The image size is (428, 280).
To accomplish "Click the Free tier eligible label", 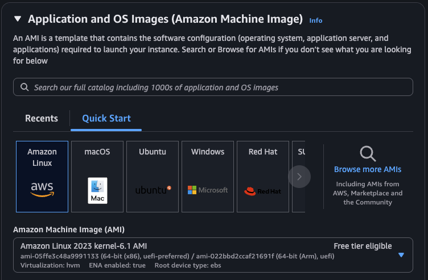I will point(363,246).
